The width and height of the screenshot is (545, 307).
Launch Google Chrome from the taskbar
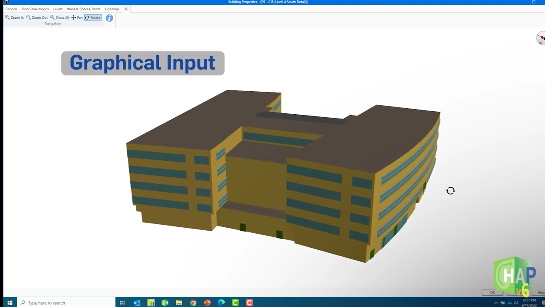193,303
